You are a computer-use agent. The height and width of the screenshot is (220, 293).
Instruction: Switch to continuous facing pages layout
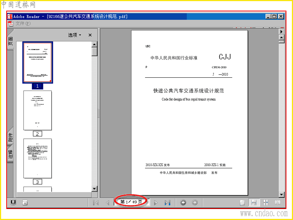(266, 202)
